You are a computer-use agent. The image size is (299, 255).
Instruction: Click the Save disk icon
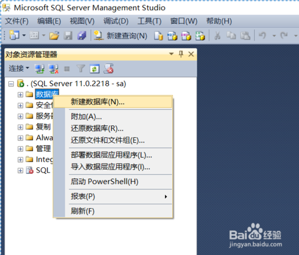click(68, 36)
